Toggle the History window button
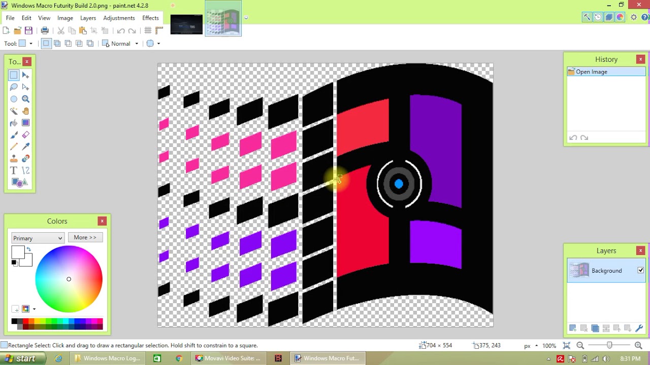This screenshot has width=650, height=365. coord(598,17)
